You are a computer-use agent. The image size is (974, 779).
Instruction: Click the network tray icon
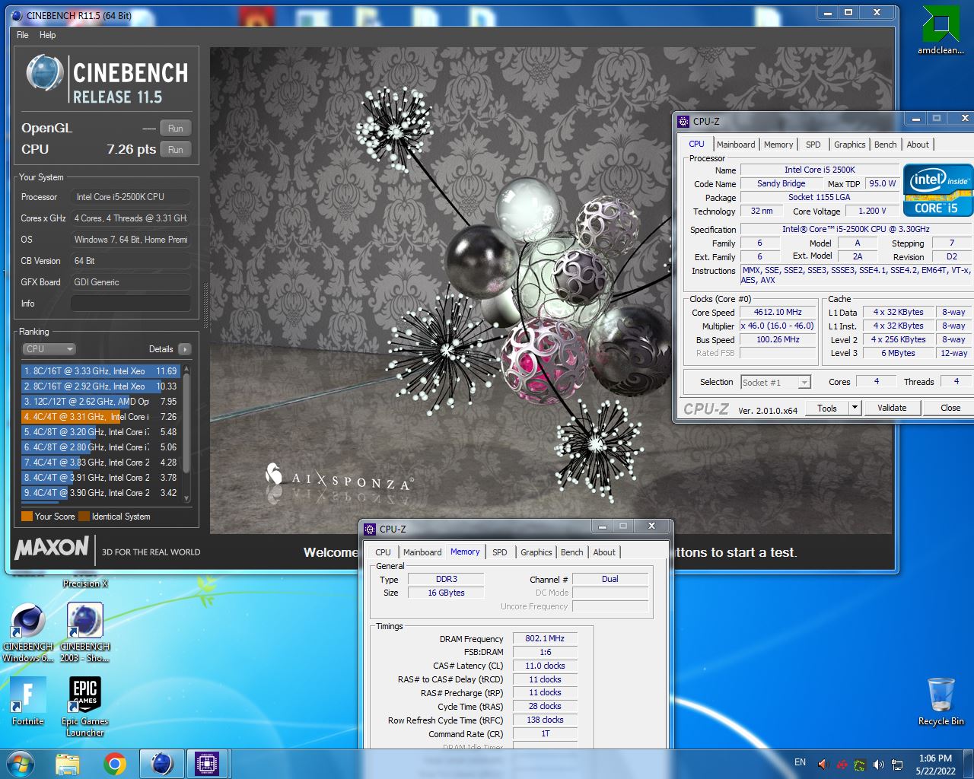(898, 765)
